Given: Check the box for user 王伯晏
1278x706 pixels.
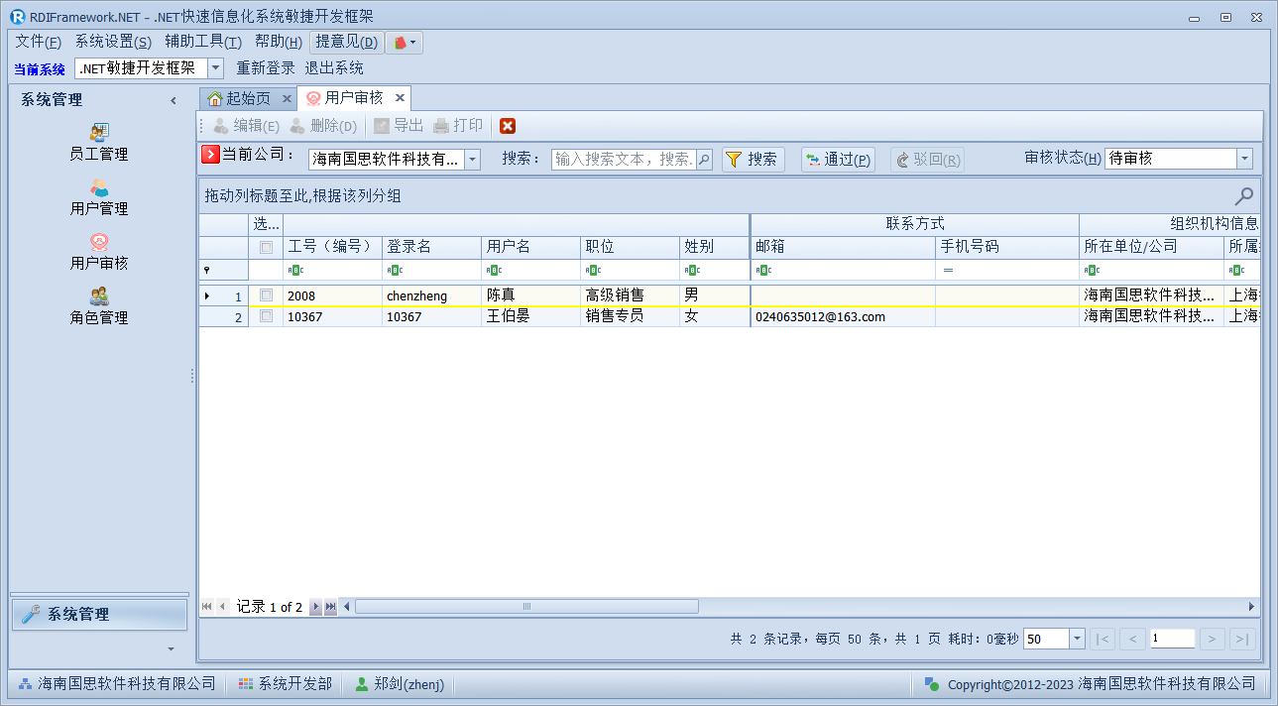Looking at the screenshot, I should click(266, 316).
